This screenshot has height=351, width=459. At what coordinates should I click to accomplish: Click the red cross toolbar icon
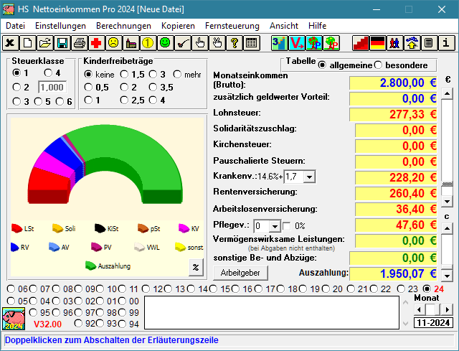point(96,43)
